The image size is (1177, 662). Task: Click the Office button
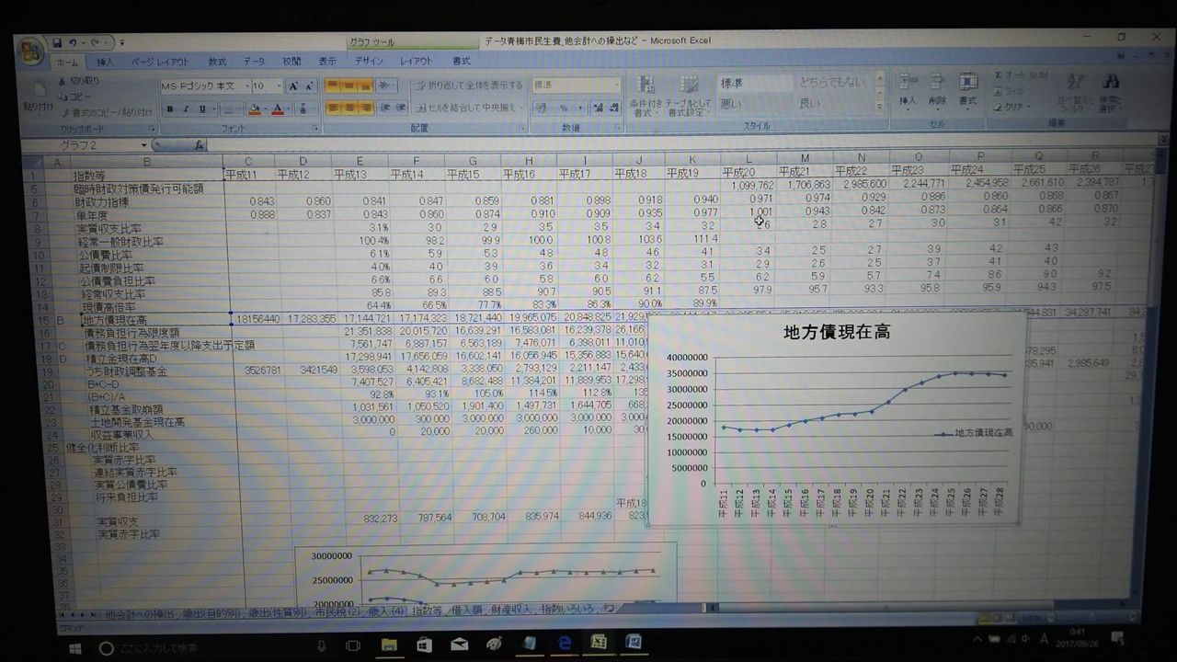(x=32, y=51)
